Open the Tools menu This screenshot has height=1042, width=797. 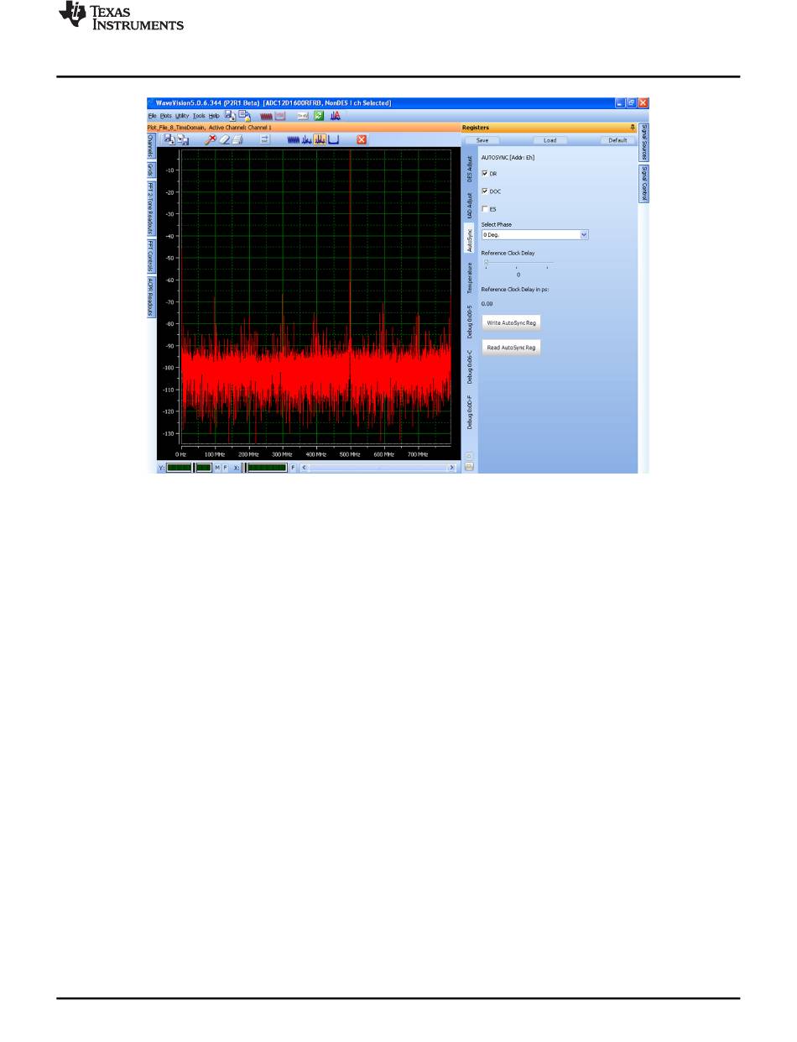pyautogui.click(x=199, y=116)
